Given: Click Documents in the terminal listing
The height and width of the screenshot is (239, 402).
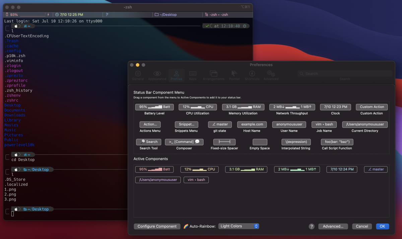Looking at the screenshot, I should [15, 110].
